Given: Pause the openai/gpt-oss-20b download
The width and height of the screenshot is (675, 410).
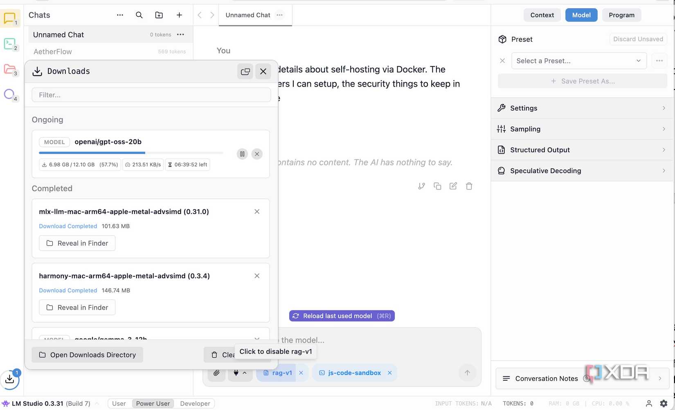Looking at the screenshot, I should [242, 154].
